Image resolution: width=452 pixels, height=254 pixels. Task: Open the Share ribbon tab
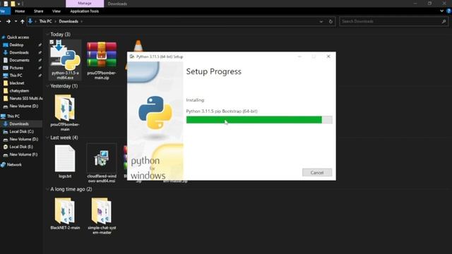point(38,11)
